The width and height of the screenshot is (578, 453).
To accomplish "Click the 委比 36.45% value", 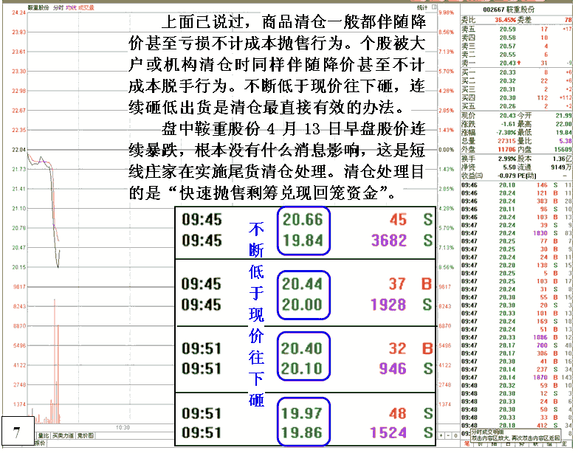I will coord(505,20).
